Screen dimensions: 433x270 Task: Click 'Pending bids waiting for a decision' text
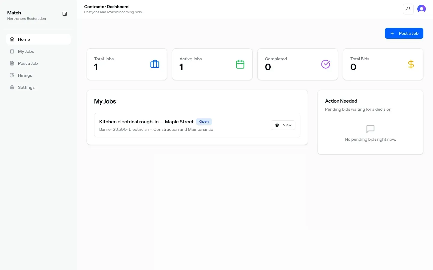358,109
